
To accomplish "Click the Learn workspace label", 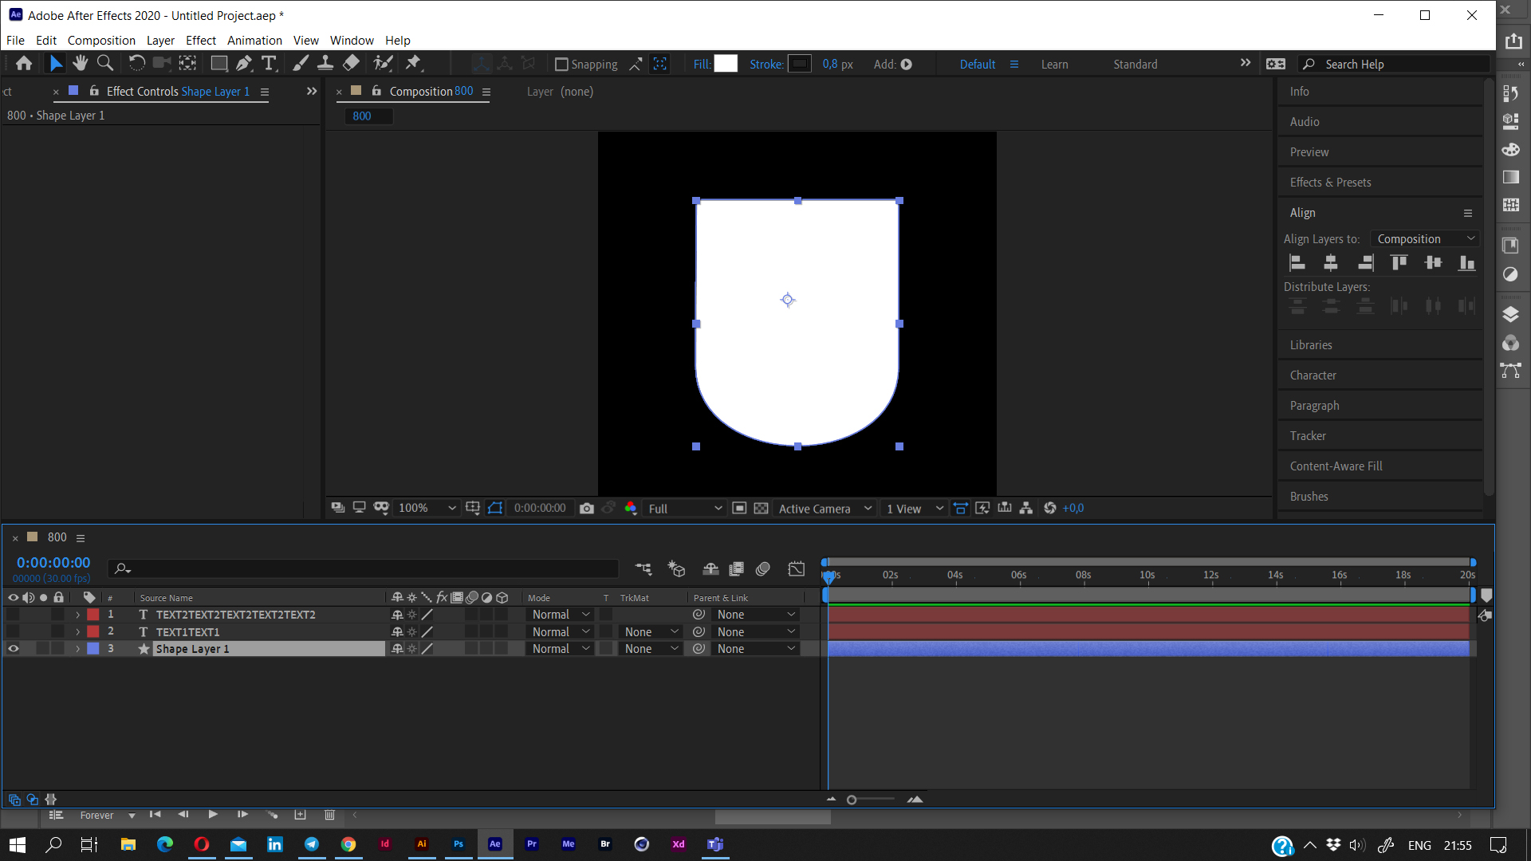I will tap(1054, 64).
